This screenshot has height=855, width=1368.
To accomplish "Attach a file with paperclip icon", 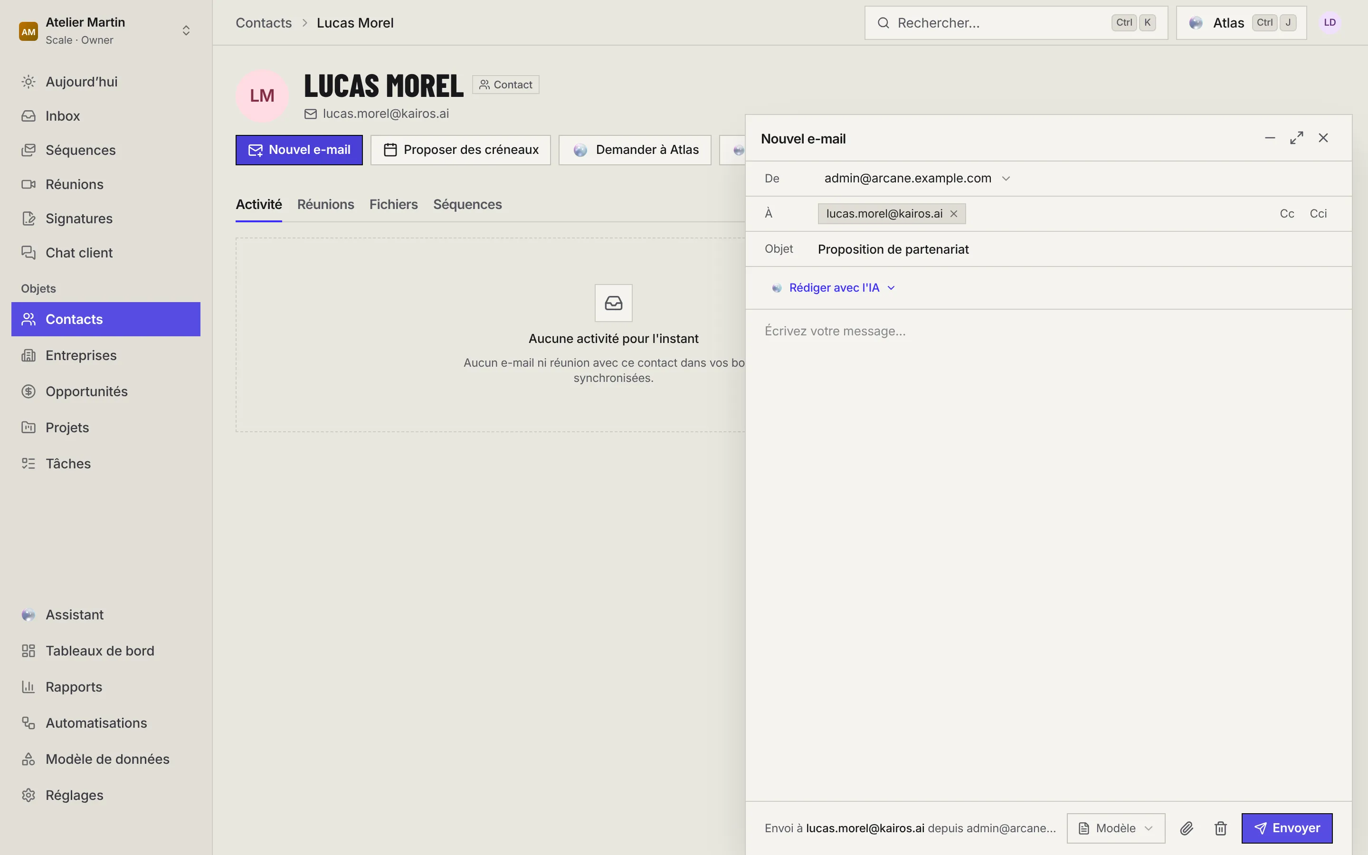I will tap(1187, 828).
